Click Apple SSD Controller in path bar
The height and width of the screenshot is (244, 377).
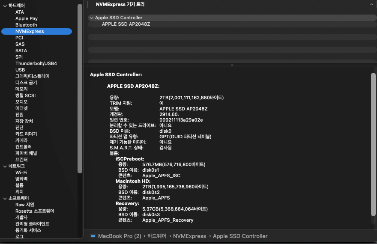pos(240,236)
